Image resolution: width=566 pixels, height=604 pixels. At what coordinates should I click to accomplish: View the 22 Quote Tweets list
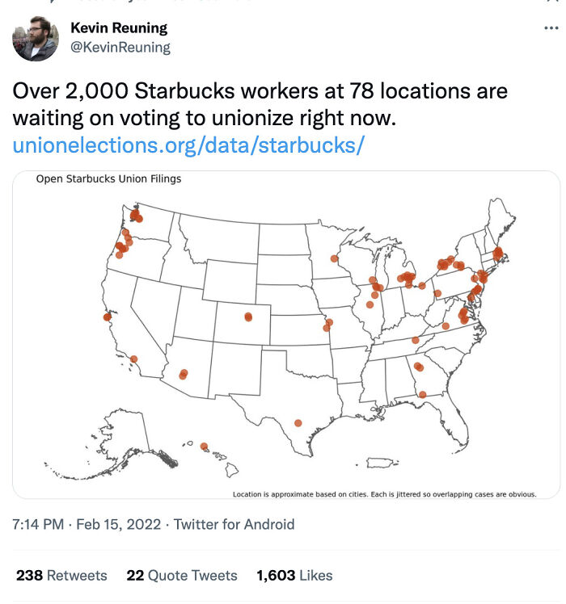[x=182, y=575]
